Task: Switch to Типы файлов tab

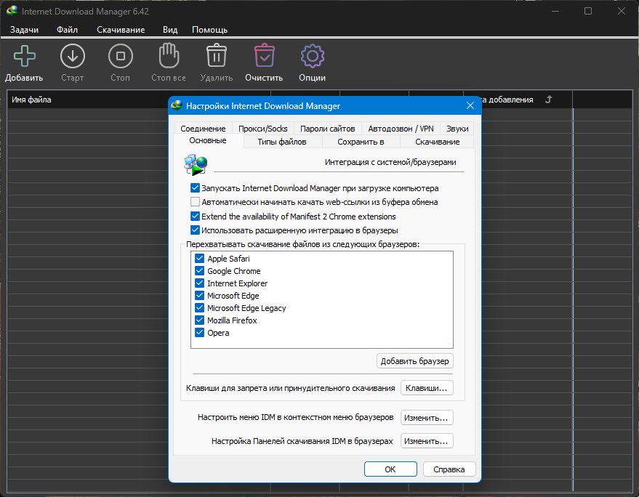Action: [282, 142]
